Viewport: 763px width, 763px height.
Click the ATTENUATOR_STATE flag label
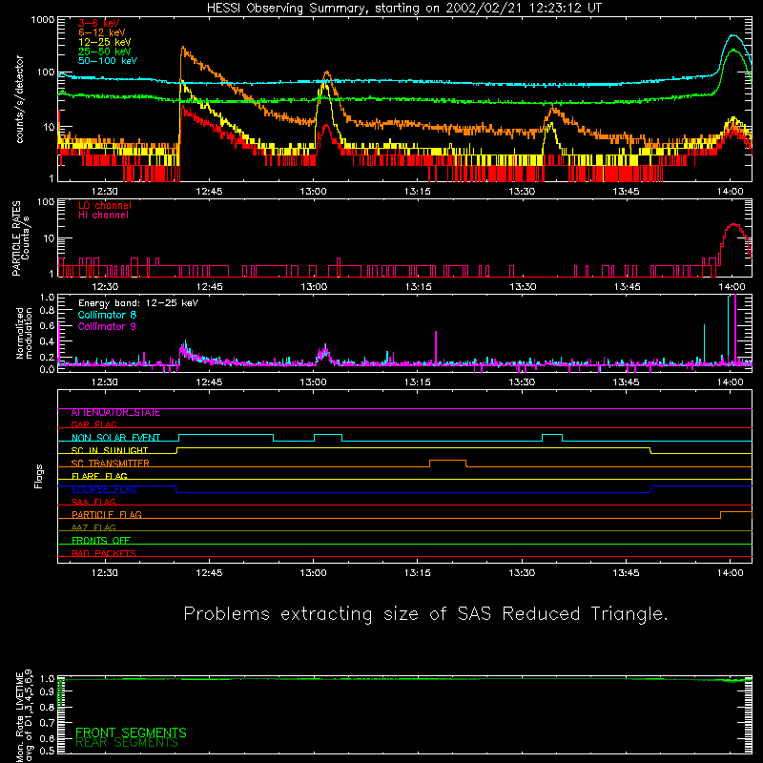click(x=115, y=413)
